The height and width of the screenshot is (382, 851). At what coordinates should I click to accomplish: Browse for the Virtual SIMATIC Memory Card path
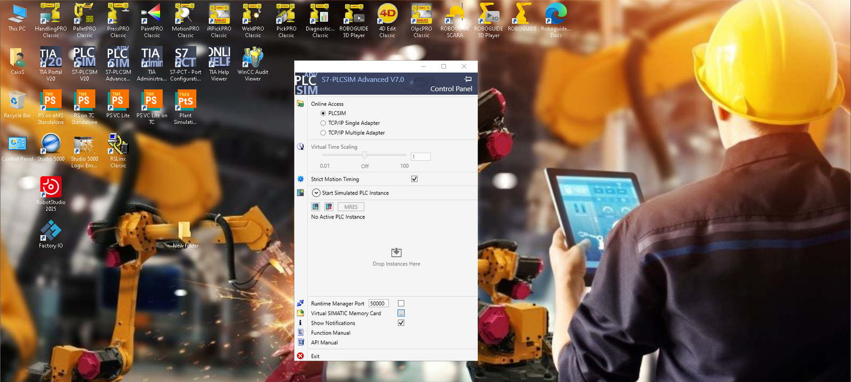click(401, 313)
